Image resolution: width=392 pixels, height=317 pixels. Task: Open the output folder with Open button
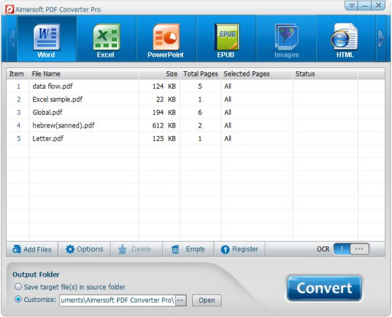click(x=206, y=300)
